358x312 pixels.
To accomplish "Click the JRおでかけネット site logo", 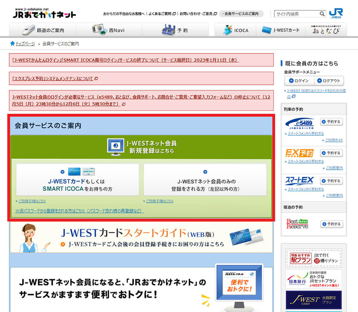I will point(44,13).
